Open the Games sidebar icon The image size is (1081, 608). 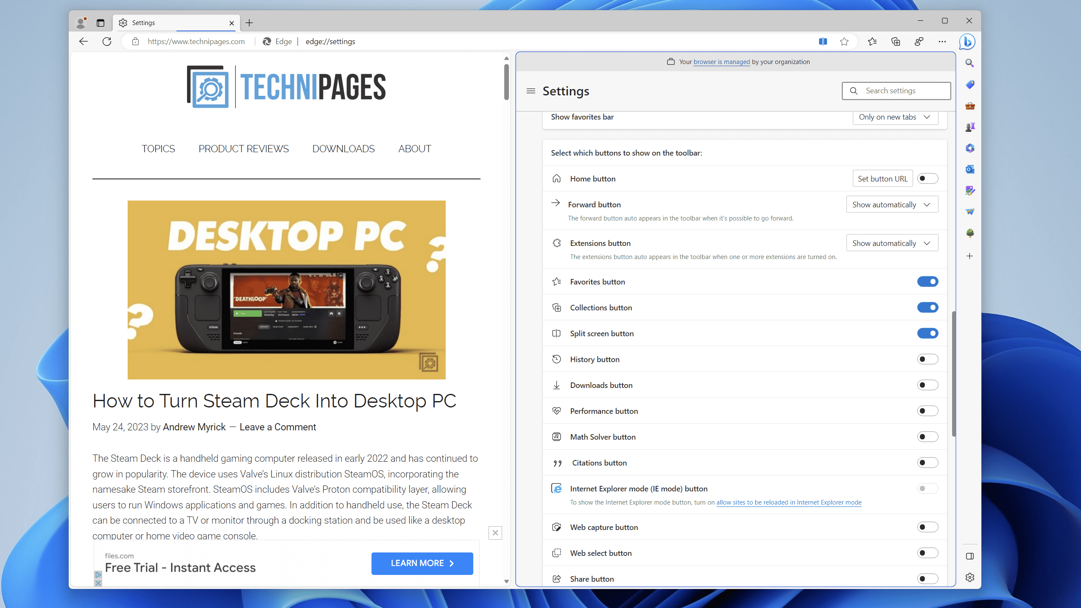coord(970,126)
